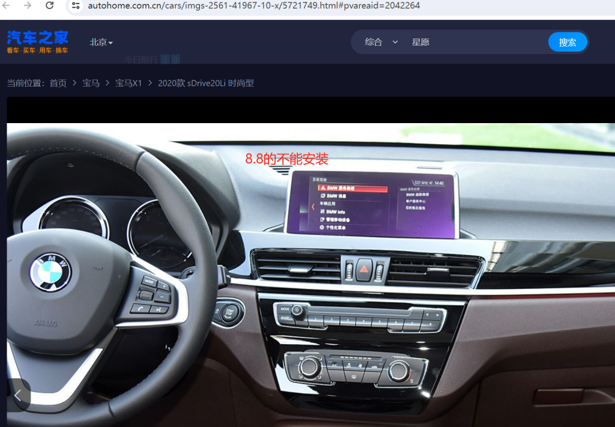Open the site information icon in address bar
Viewport: 615px width, 427px height.
[76, 6]
